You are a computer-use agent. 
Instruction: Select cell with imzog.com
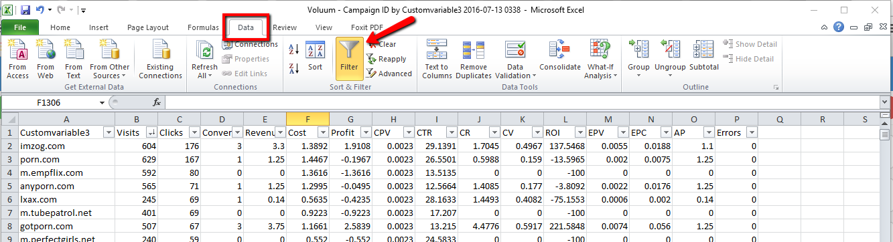click(66, 146)
